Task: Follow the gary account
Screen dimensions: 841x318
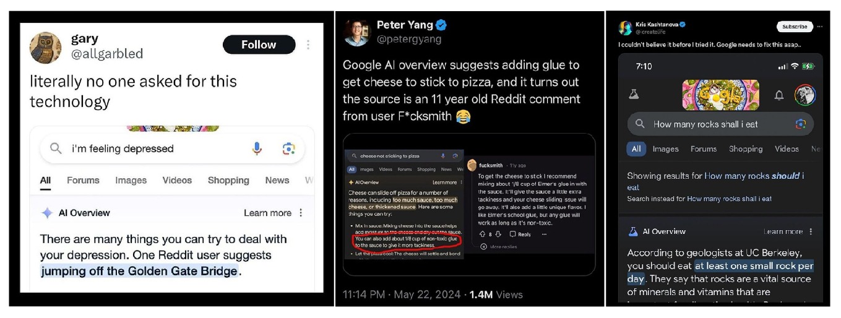Action: pos(259,45)
